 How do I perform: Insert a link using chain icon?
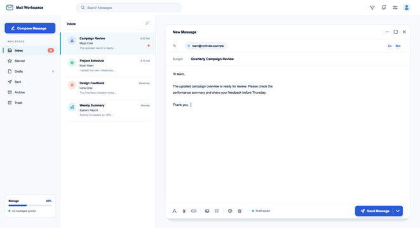click(x=194, y=211)
